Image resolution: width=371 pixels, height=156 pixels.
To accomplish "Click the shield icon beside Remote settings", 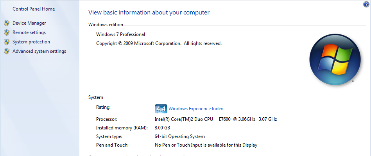I will coord(7,32).
